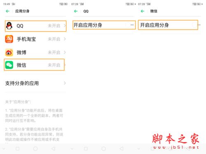Image resolution: width=206 pixels, height=154 pixels.
Task: Select the 微信 app name in list
Action: (21, 65)
